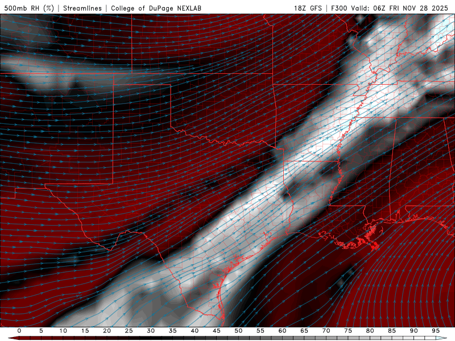Click the colorbar label "55"

pyautogui.click(x=260, y=331)
